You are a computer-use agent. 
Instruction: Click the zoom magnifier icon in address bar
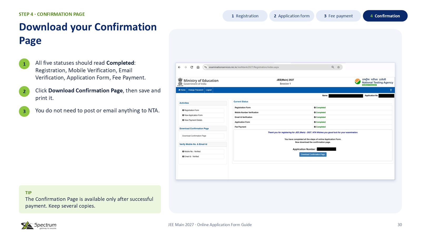tap(333, 67)
